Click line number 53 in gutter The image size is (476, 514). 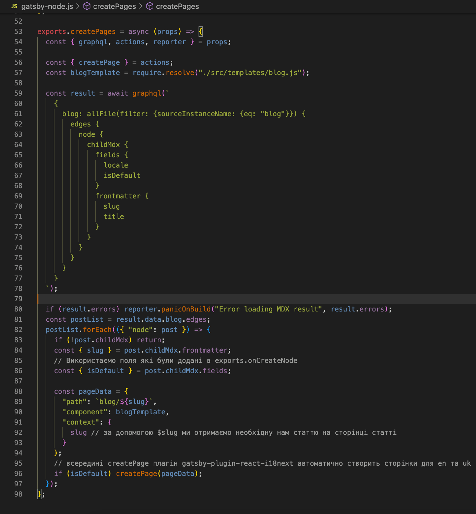[x=18, y=32]
